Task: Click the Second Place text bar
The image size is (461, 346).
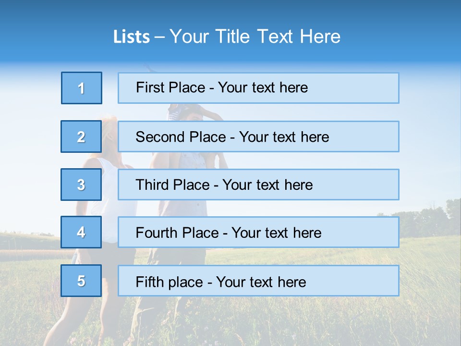Action: pos(258,136)
